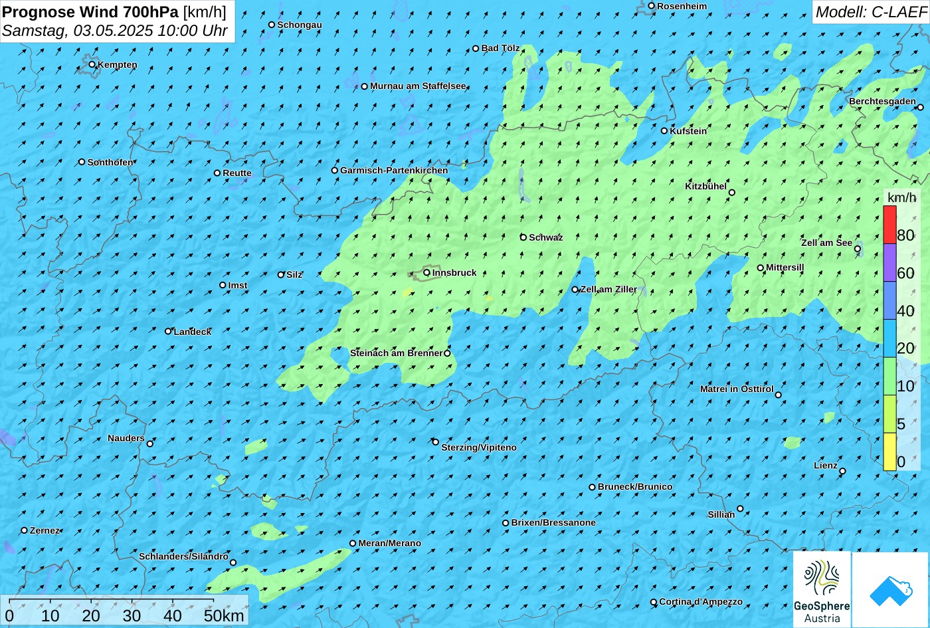Click the Cortina d'Ampezzo marker

tap(654, 602)
